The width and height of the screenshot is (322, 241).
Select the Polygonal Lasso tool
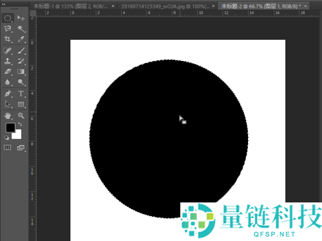(8, 28)
